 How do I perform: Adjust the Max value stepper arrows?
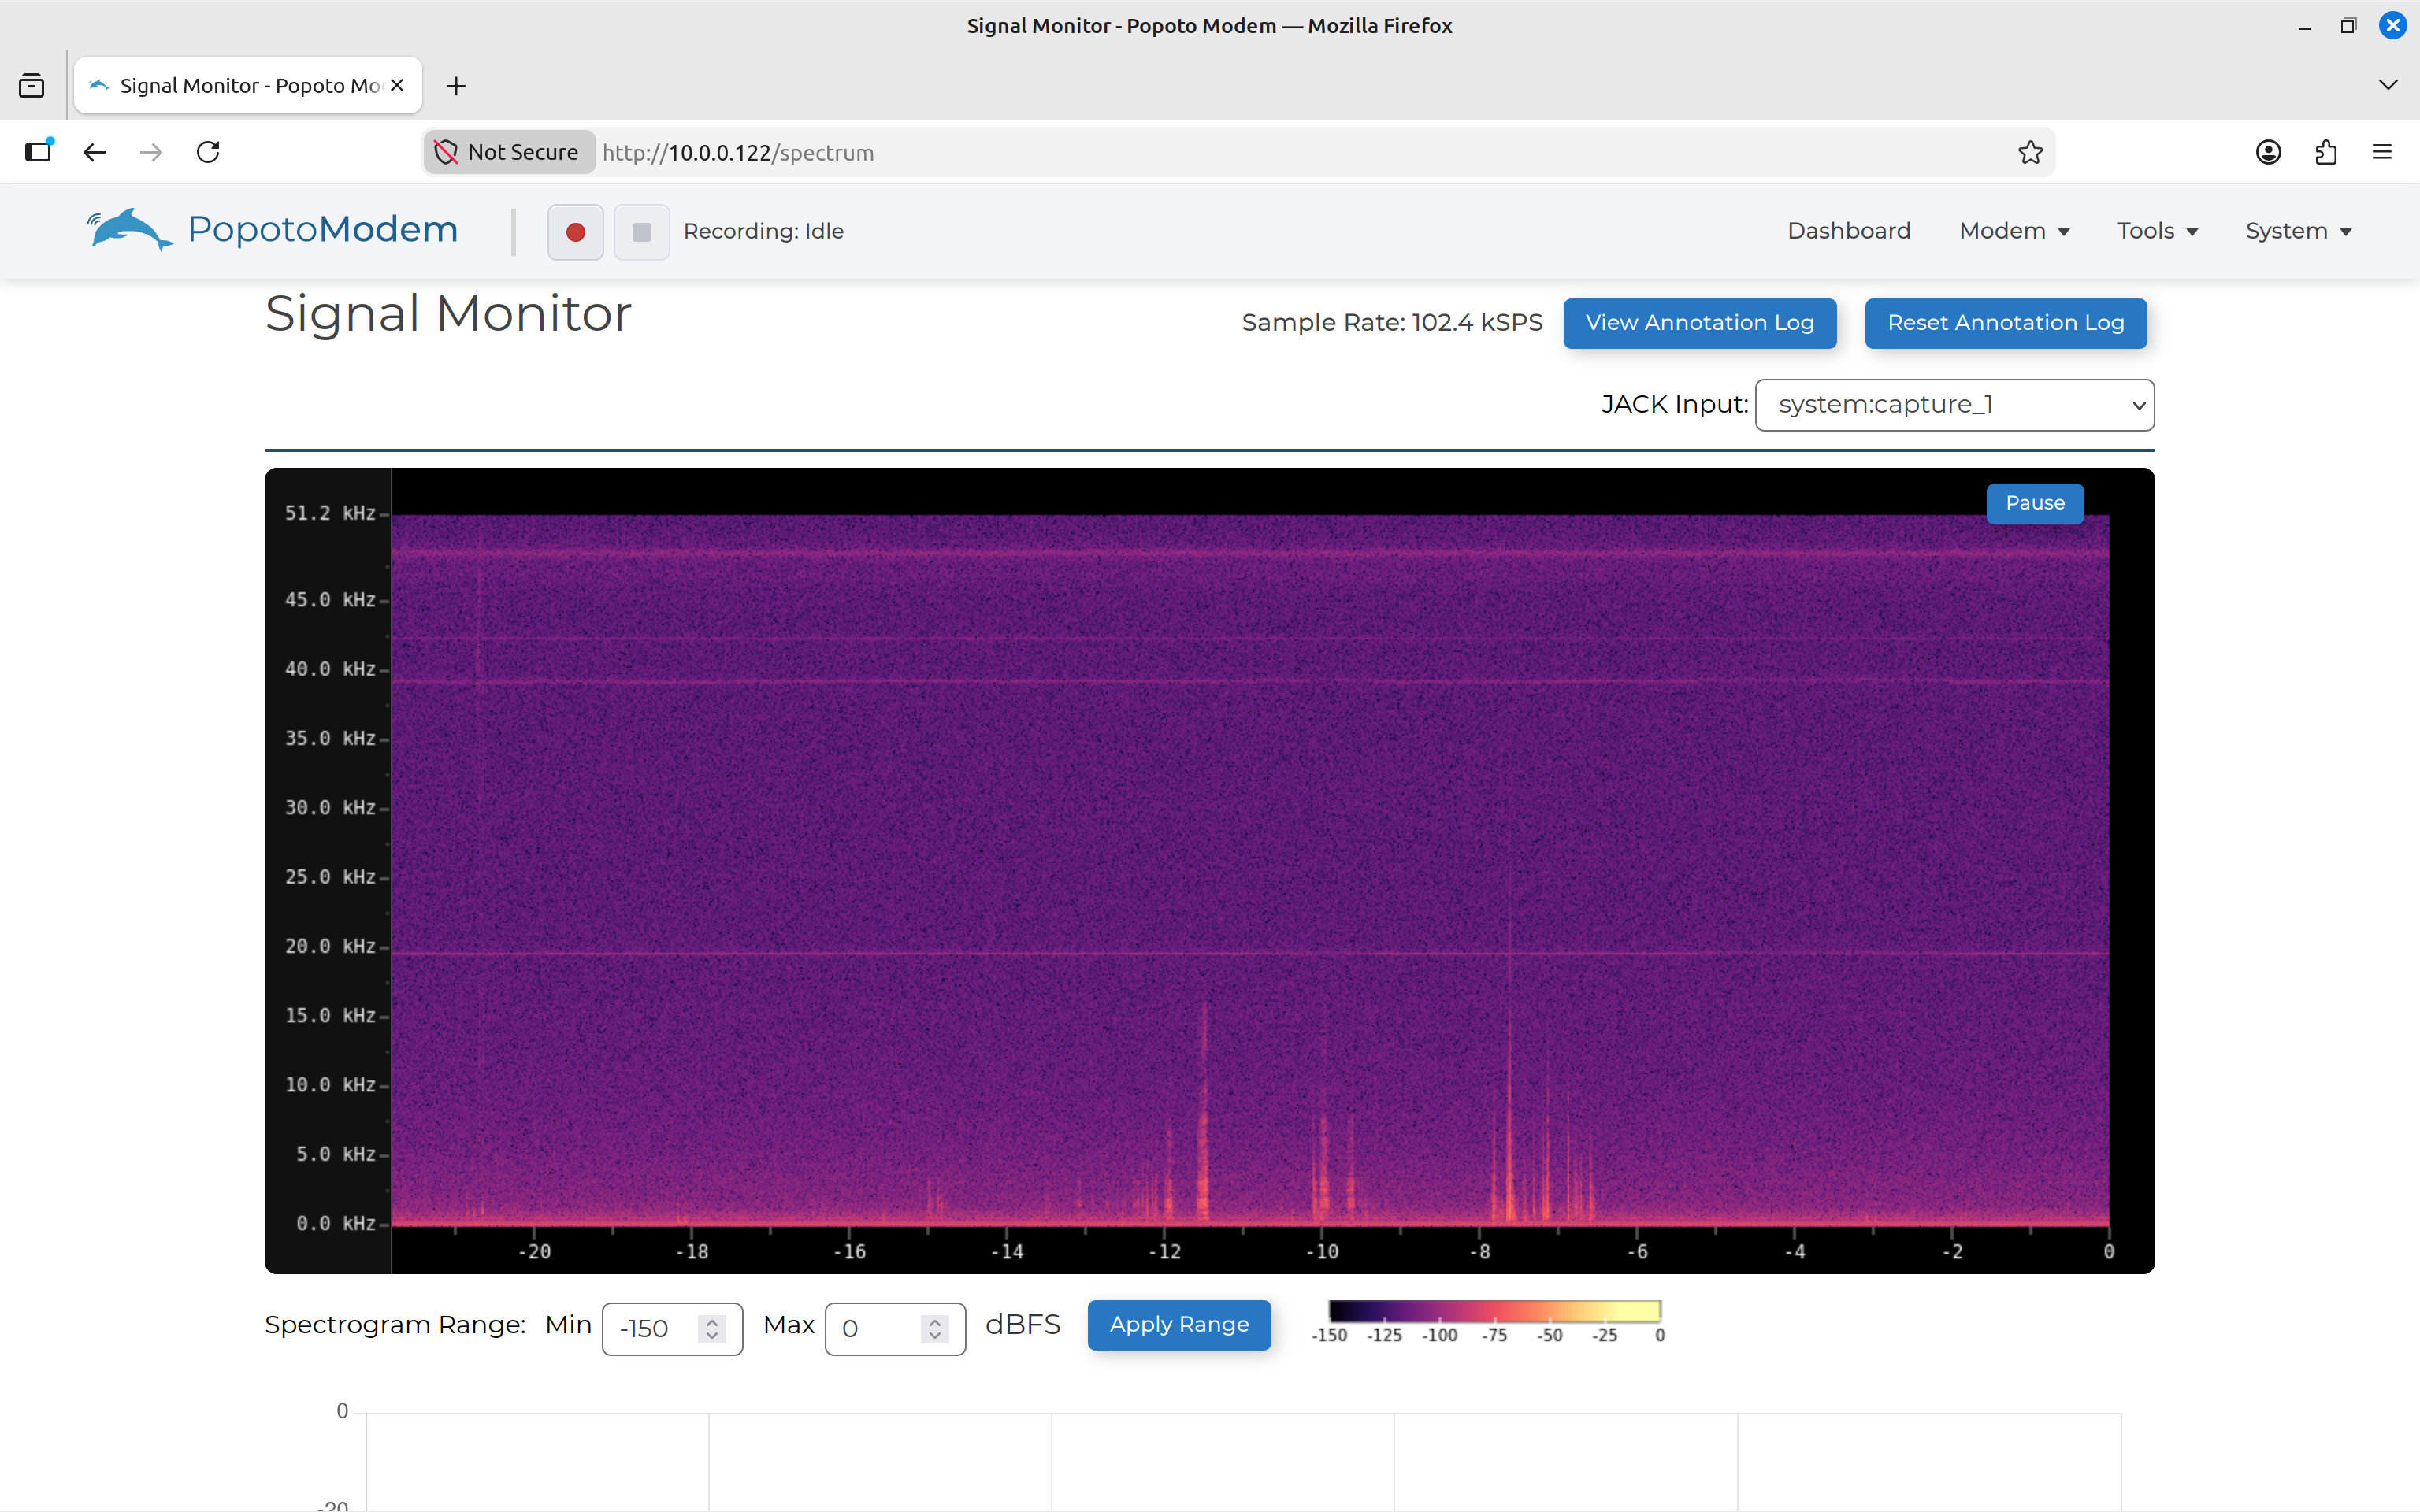935,1329
